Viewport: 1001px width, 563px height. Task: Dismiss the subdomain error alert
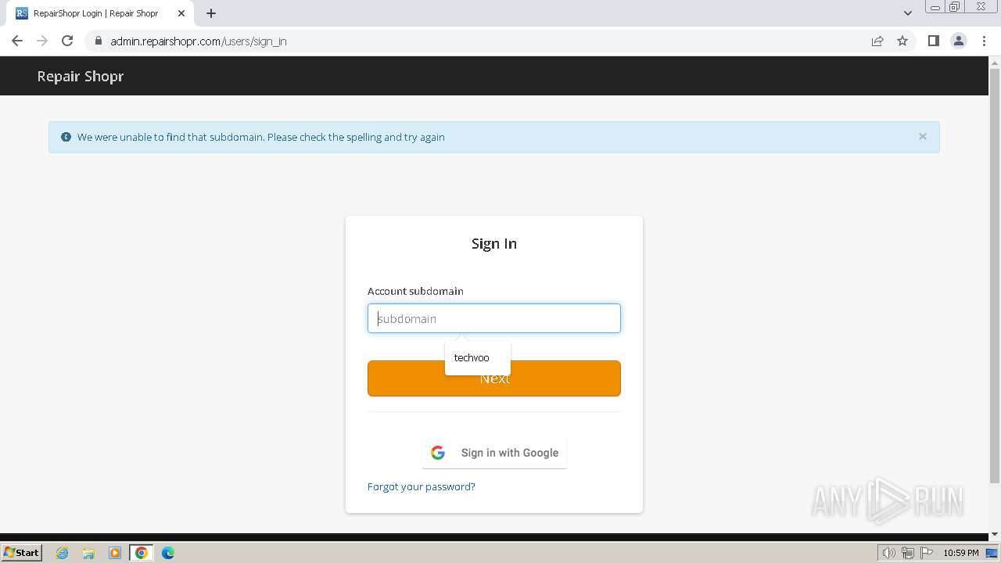click(923, 136)
